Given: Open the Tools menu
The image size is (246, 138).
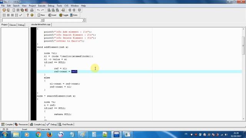Looking at the screenshot, I should point(59,6).
